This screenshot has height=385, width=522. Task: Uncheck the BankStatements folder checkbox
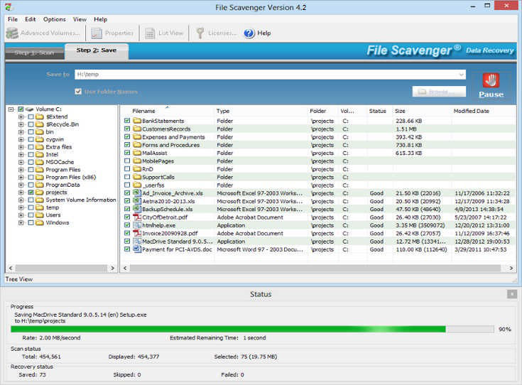[127, 121]
